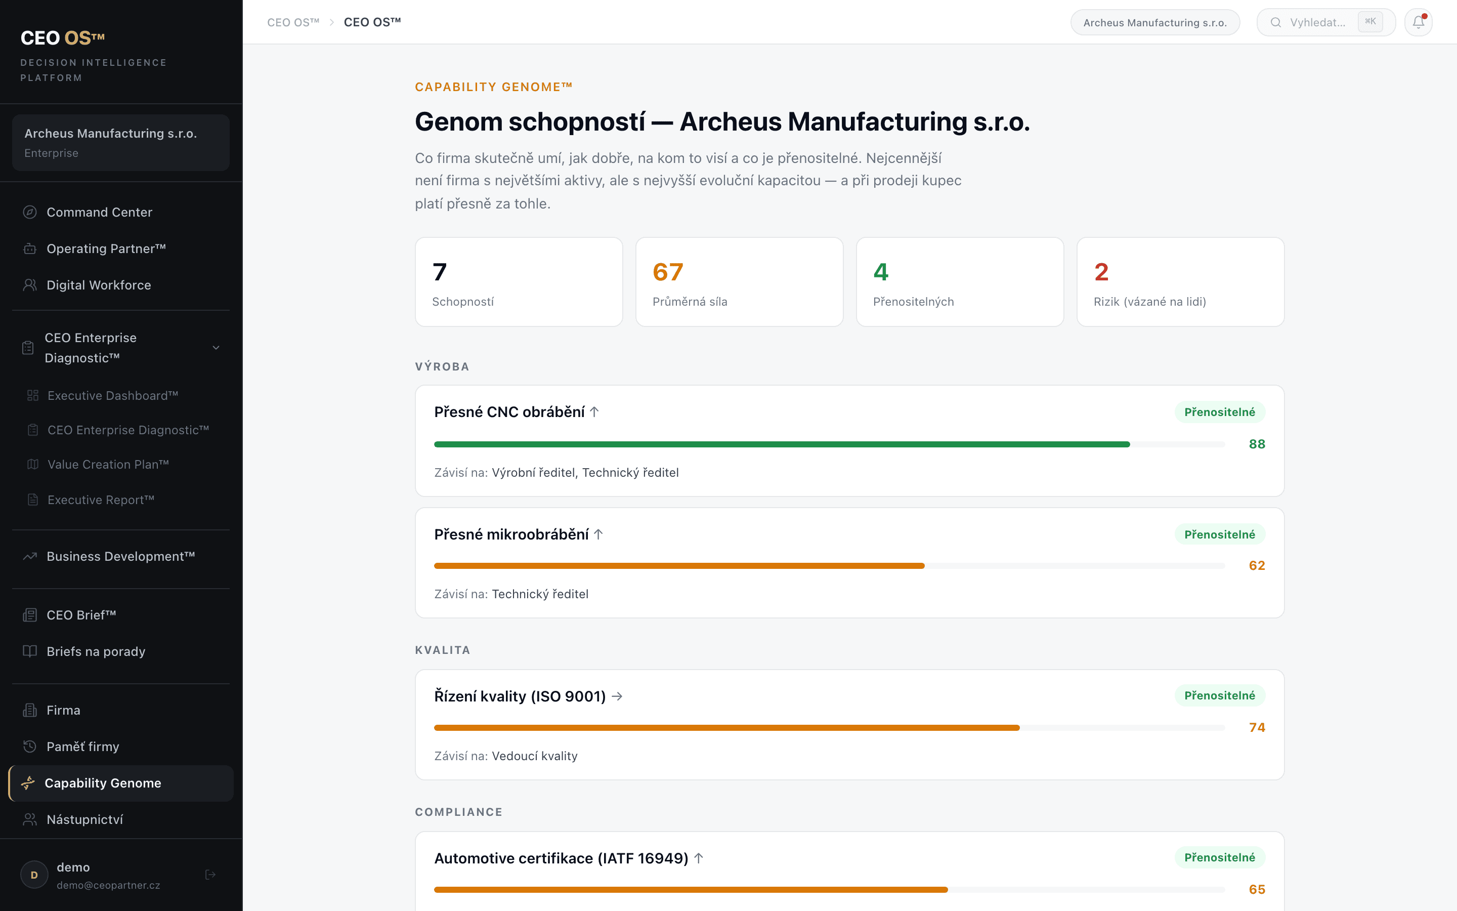The height and width of the screenshot is (911, 1457).
Task: Click the 67 Průměrná síla stat card
Action: point(739,282)
